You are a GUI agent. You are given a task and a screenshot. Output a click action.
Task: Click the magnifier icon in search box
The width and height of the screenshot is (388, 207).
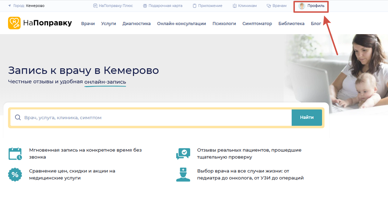pyautogui.click(x=18, y=117)
